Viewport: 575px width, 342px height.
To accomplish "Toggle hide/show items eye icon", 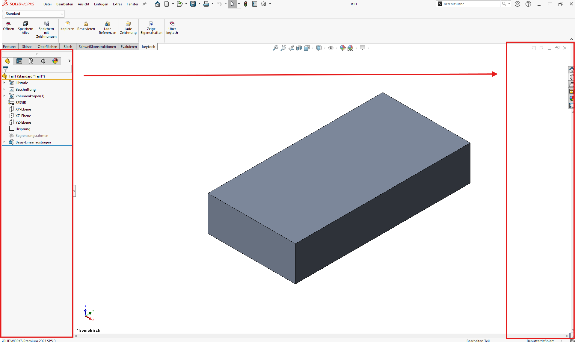I will pos(331,48).
